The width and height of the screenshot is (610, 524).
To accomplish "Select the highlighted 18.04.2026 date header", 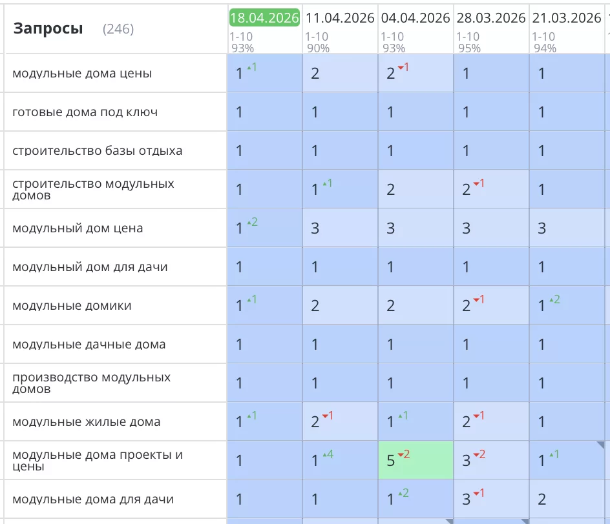I will [x=264, y=18].
